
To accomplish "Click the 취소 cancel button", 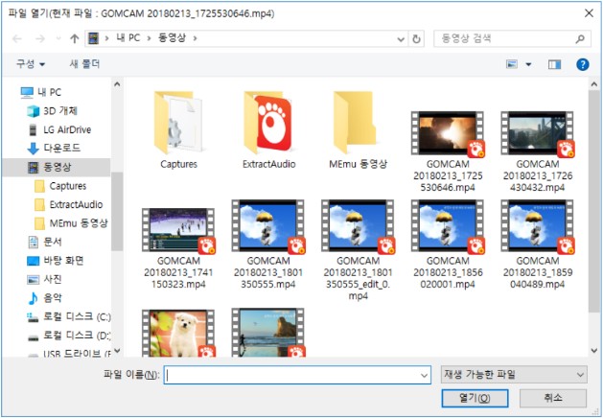I will tap(552, 398).
